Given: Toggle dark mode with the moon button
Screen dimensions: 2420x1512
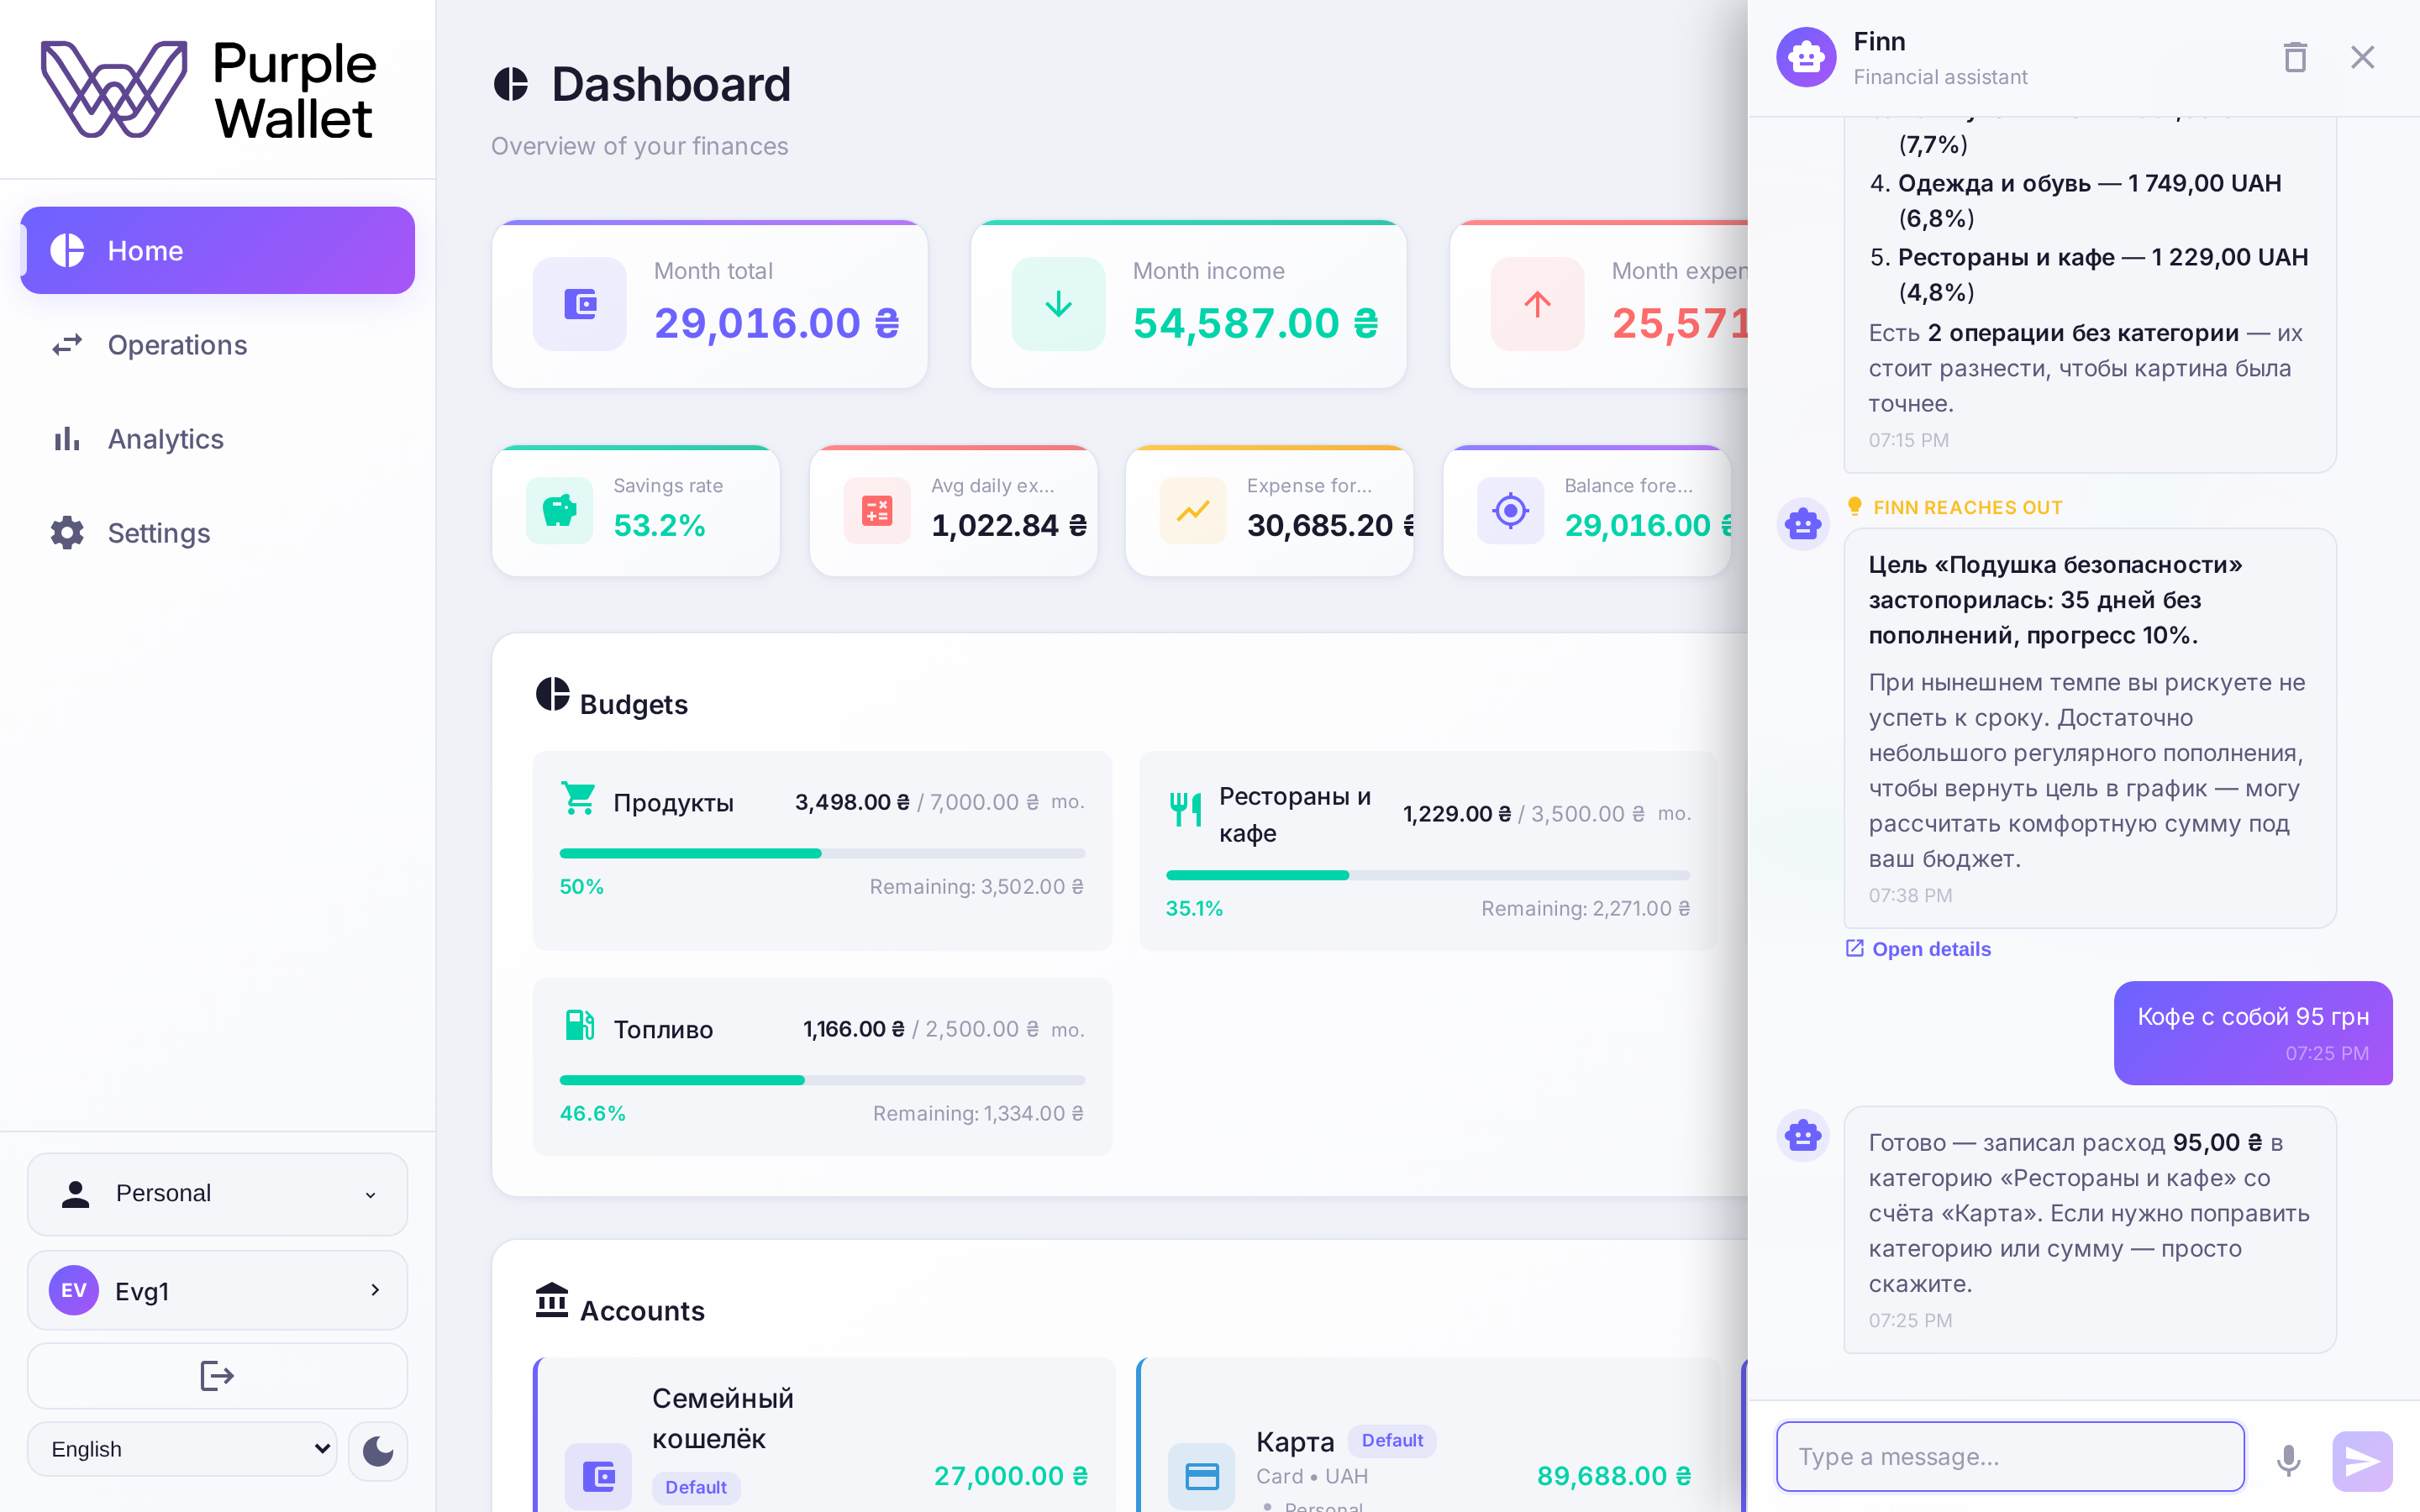Looking at the screenshot, I should (378, 1450).
